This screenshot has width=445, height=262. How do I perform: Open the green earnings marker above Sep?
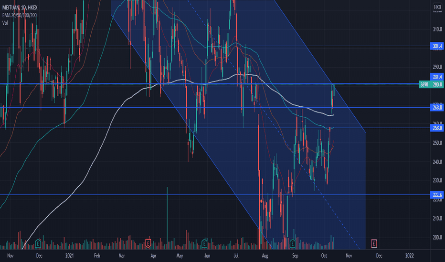click(293, 243)
